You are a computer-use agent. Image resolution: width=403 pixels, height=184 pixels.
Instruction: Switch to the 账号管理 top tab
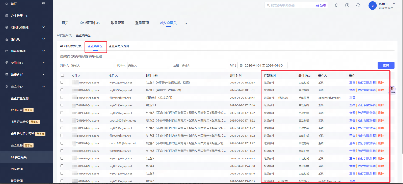click(118, 23)
